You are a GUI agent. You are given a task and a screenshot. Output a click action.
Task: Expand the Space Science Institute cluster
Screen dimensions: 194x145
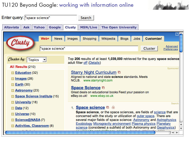[x=13, y=96]
